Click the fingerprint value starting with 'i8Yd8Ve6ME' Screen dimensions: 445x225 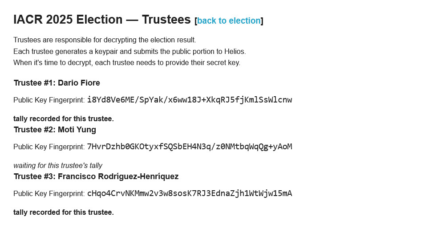190,99
